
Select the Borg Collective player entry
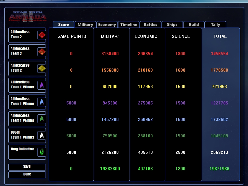tap(22, 151)
